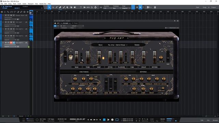This screenshot has height=123, width=219.
Task: Open the Transport menu
Action: [x=30, y=4]
